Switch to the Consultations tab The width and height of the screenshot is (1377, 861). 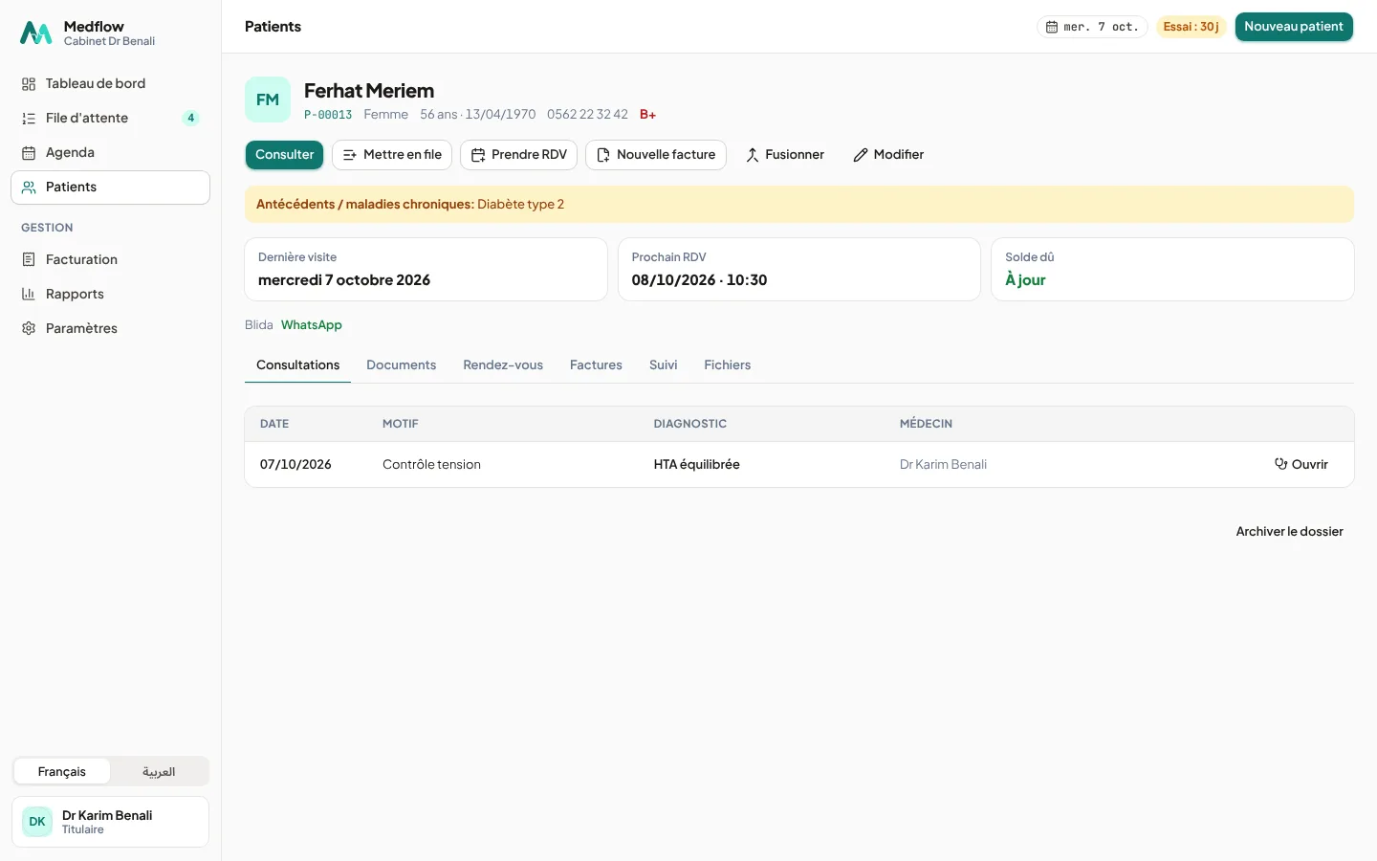coord(297,365)
